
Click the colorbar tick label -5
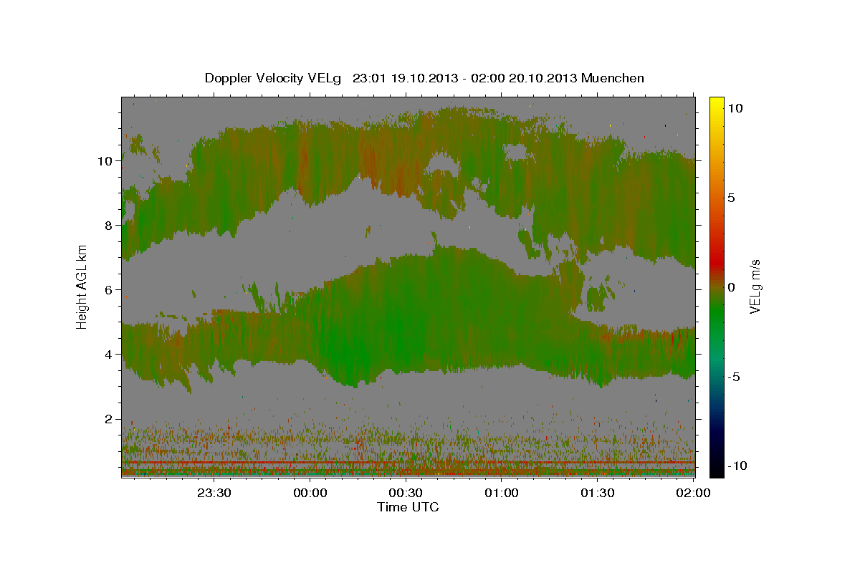[735, 377]
